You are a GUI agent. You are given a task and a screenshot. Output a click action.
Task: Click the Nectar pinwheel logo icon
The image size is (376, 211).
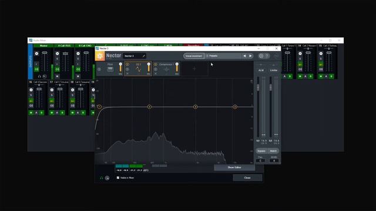100,56
